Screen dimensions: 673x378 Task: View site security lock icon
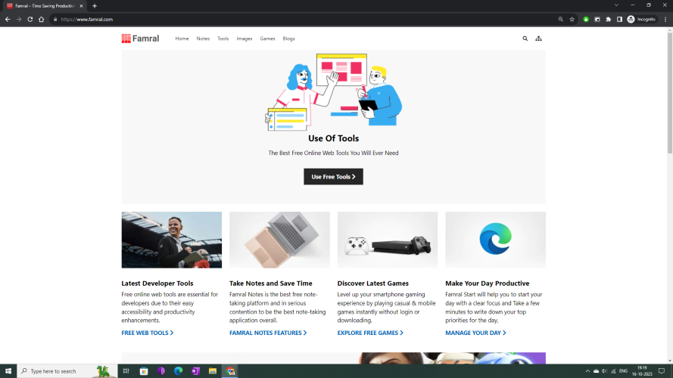click(x=55, y=20)
